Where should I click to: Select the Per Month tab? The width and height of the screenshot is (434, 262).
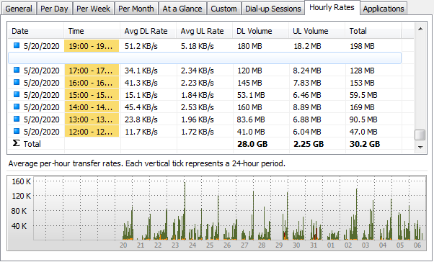(136, 9)
